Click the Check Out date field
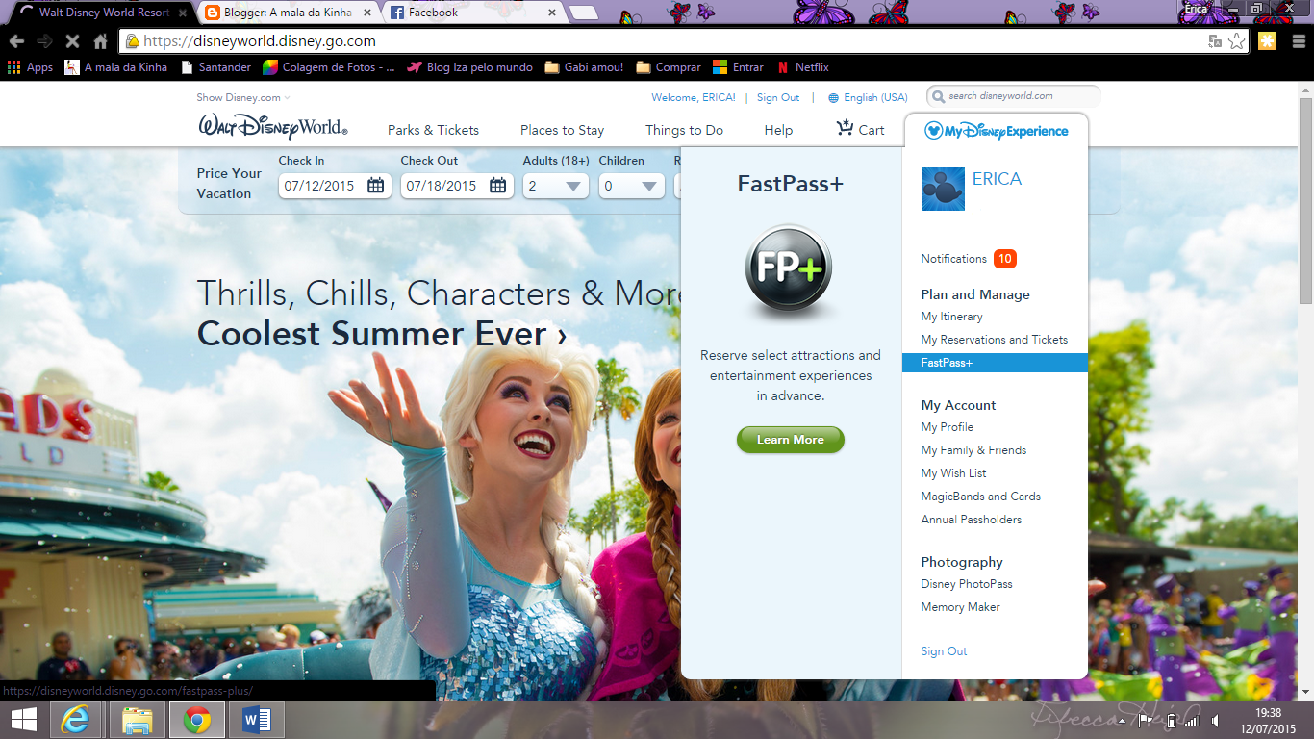1314x739 pixels. click(456, 186)
